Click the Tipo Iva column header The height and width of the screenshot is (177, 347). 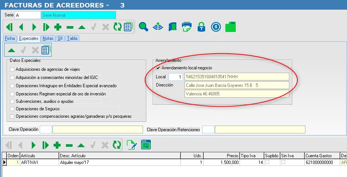(252, 156)
